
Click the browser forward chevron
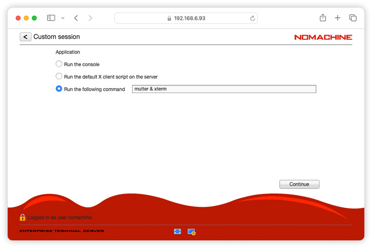[90, 18]
